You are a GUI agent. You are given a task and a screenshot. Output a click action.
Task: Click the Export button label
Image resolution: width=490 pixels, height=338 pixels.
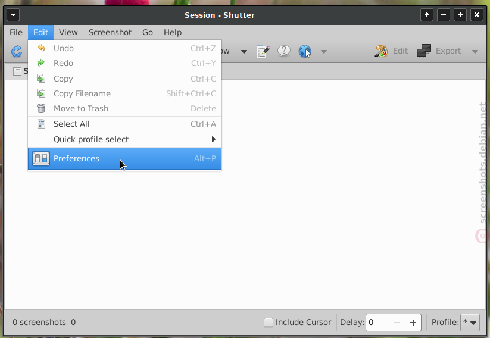tap(448, 51)
